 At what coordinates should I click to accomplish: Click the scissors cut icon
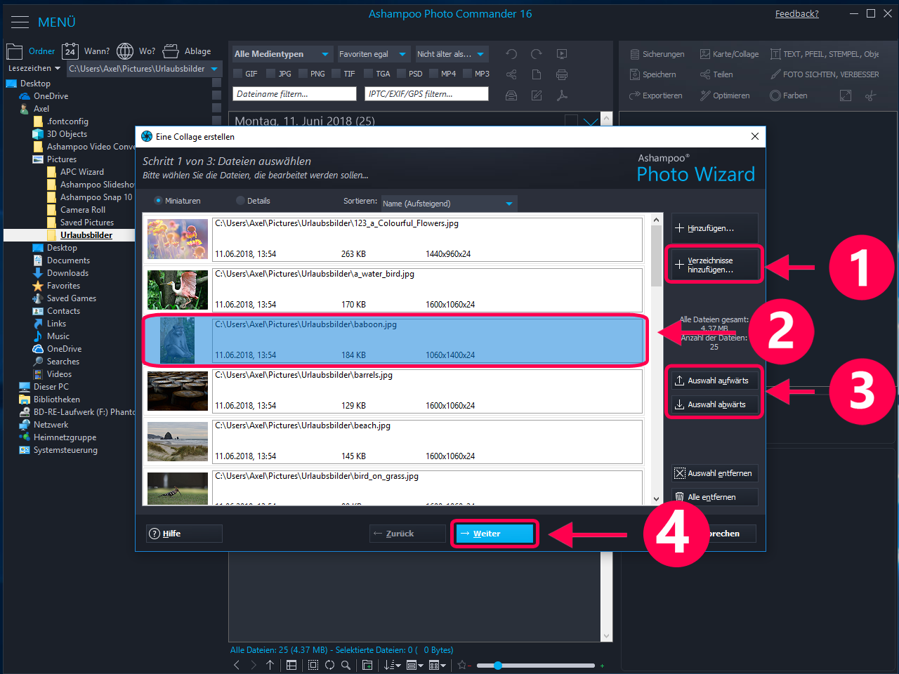click(871, 95)
